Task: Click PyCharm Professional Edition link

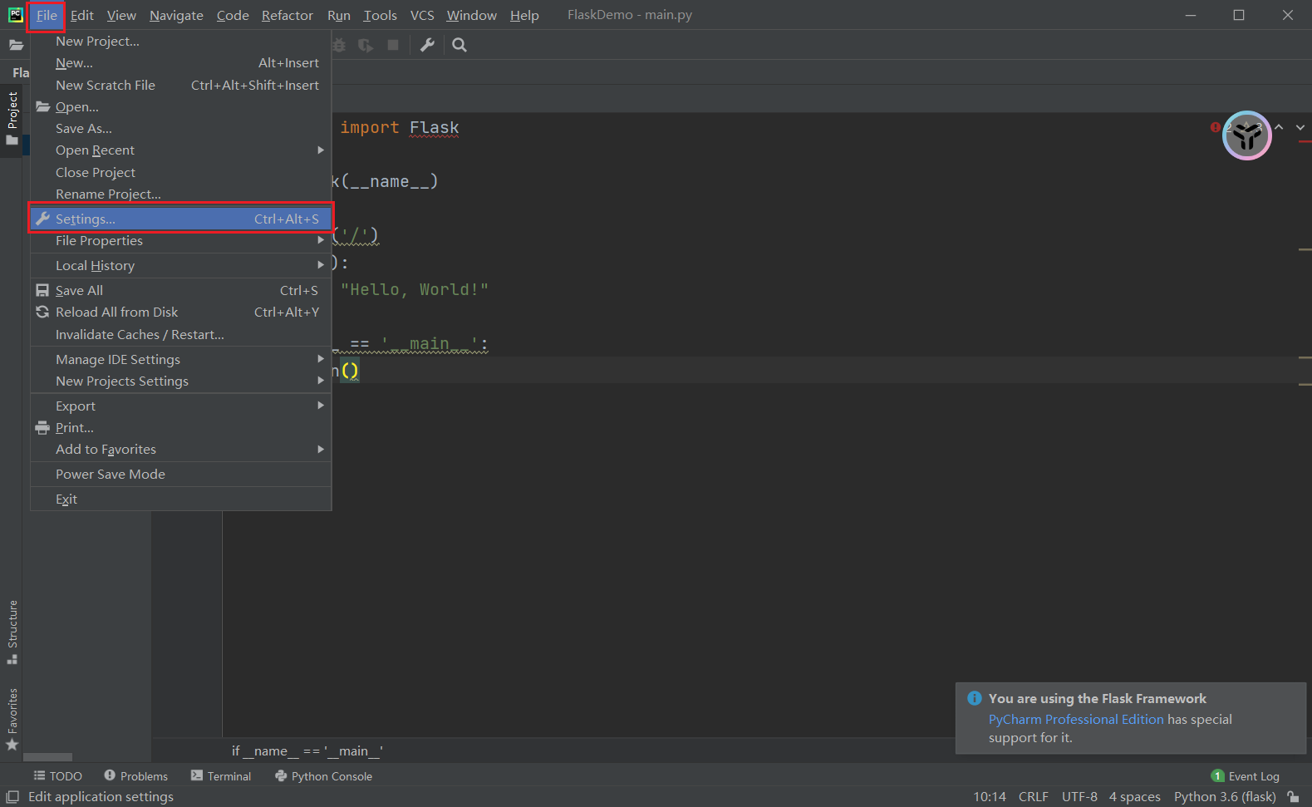Action: [x=1076, y=720]
